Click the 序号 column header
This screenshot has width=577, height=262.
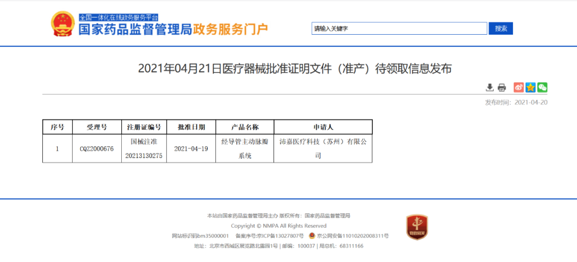(57, 127)
